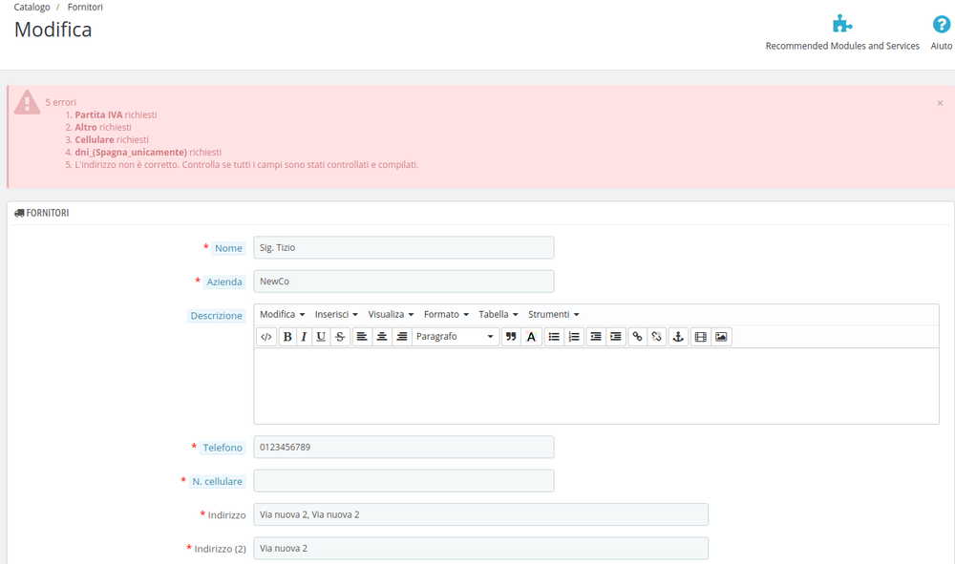955x564 pixels.
Task: Increase indent of description text
Action: [x=616, y=337]
